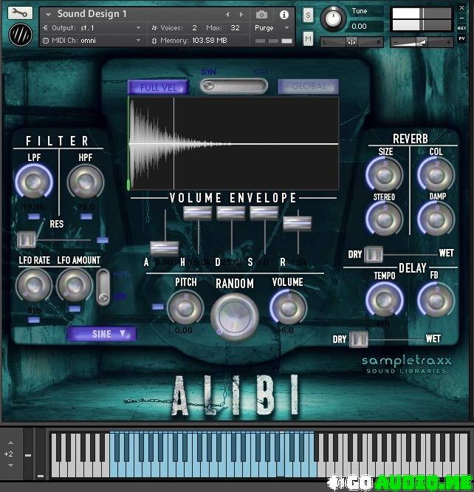Flip the HPF/LPF LFO target switch
474x492 pixels.
point(103,287)
